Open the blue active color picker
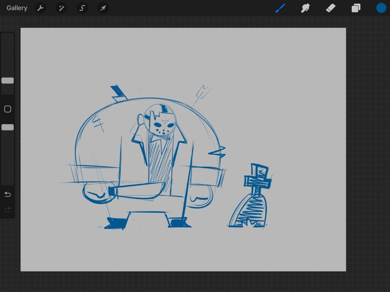390x292 pixels. [x=381, y=8]
